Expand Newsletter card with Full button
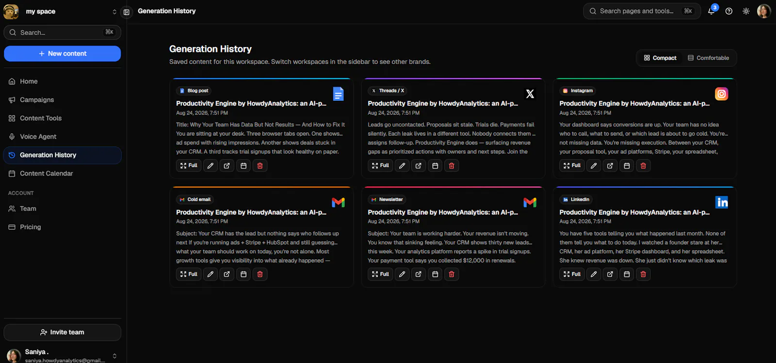This screenshot has width=776, height=363. click(380, 274)
